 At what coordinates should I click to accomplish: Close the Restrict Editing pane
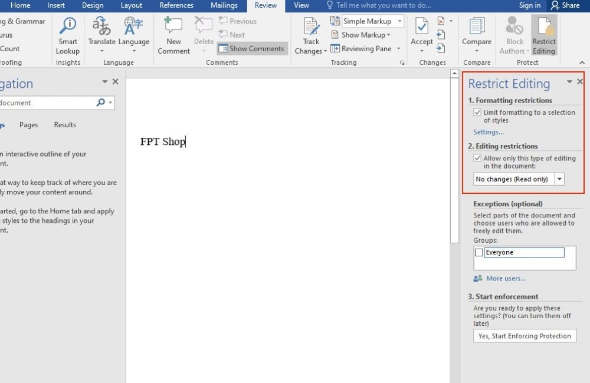click(580, 81)
